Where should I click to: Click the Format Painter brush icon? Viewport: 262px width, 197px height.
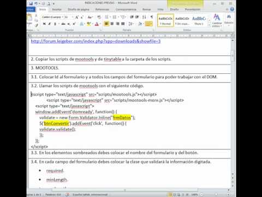[x=37, y=25]
